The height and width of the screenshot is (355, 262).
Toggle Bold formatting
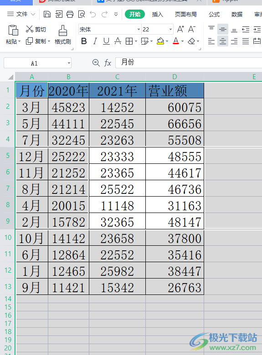[84, 41]
